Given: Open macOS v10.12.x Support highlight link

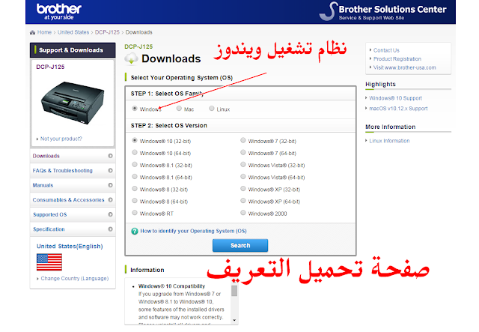Looking at the screenshot, I should coord(398,109).
